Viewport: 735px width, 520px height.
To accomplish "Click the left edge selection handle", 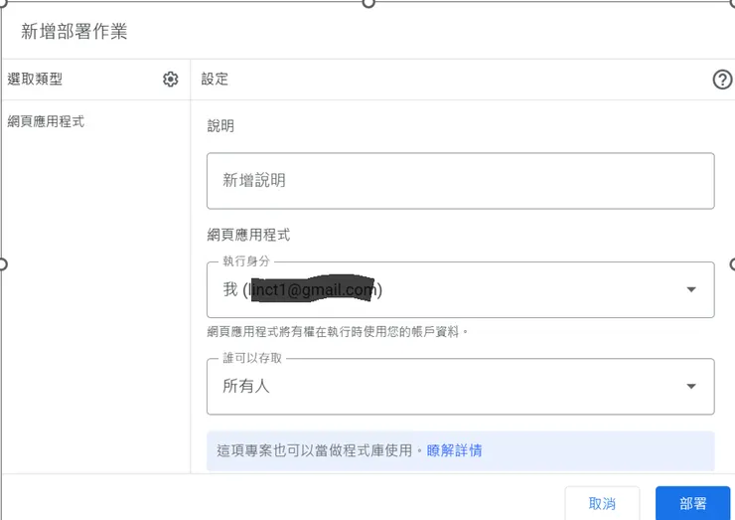I will [3, 263].
